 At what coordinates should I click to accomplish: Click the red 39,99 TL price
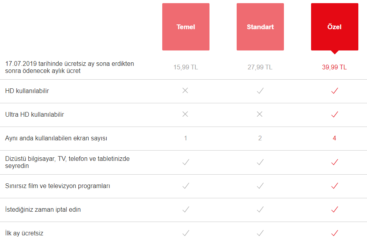point(334,67)
